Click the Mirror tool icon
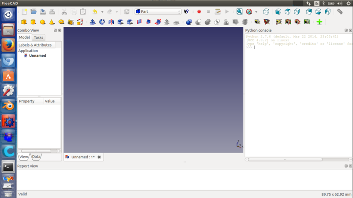 pyautogui.click(x=111, y=22)
